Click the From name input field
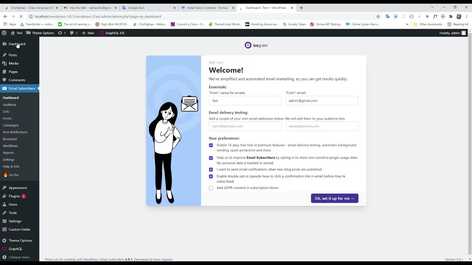 pos(245,101)
